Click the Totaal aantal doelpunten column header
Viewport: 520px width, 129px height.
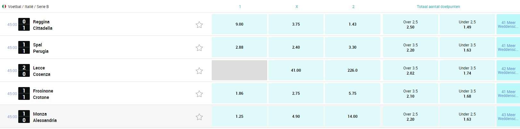(438, 6)
